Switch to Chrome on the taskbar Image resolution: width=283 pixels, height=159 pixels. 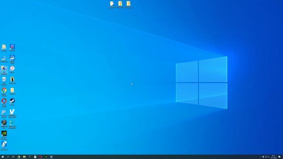19,157
